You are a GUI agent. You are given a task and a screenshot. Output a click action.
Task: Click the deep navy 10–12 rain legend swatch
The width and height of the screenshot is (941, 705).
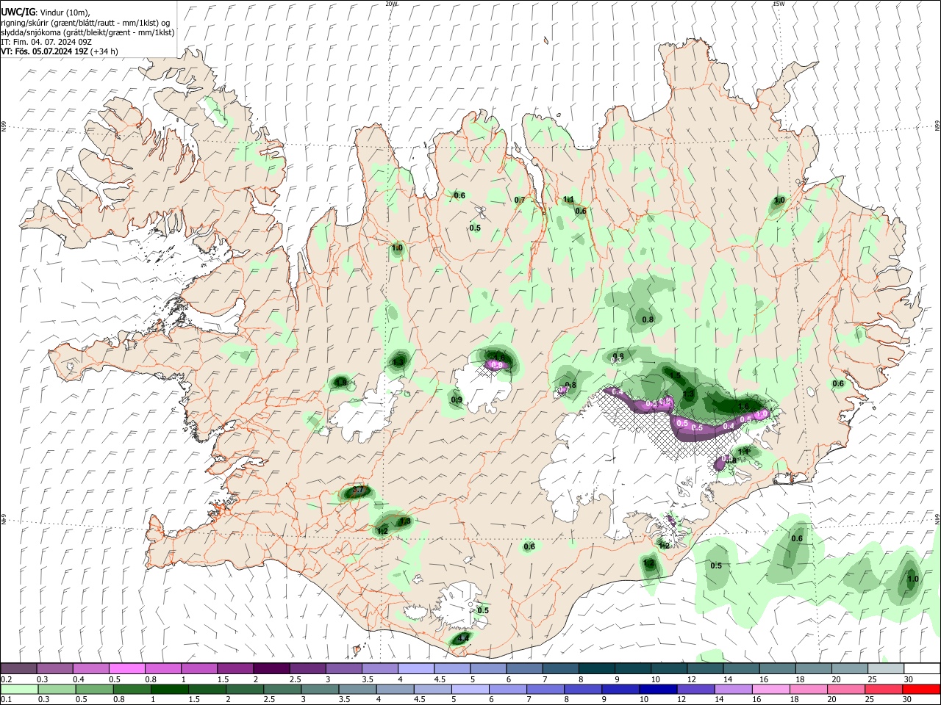point(657,690)
